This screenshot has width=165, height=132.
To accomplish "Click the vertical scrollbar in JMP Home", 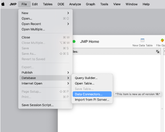I will coord(162,90).
